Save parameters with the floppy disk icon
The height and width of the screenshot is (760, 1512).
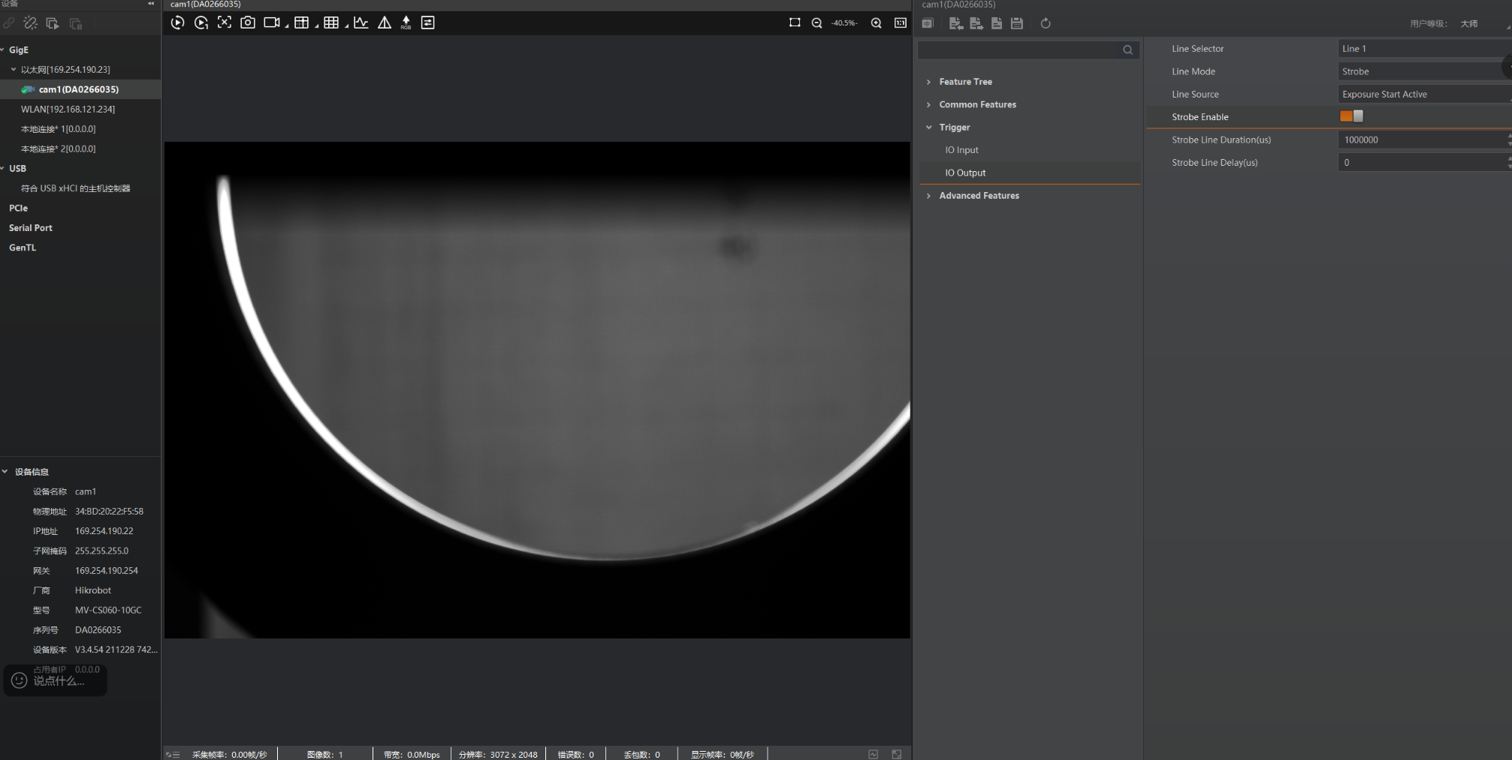pos(1017,23)
